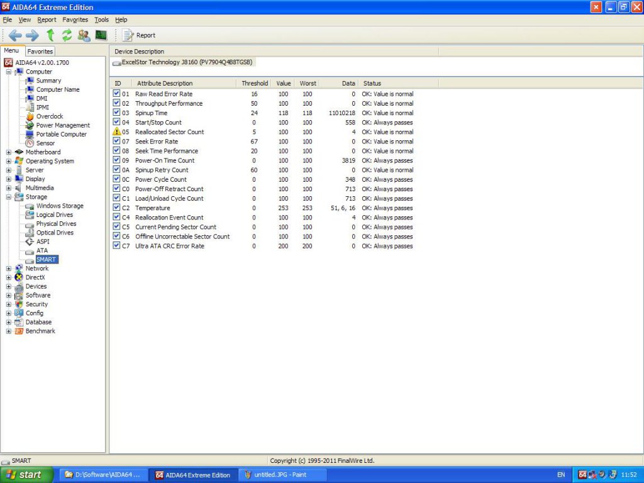
Task: Click the ASPI icon in tree
Action: [x=30, y=241]
